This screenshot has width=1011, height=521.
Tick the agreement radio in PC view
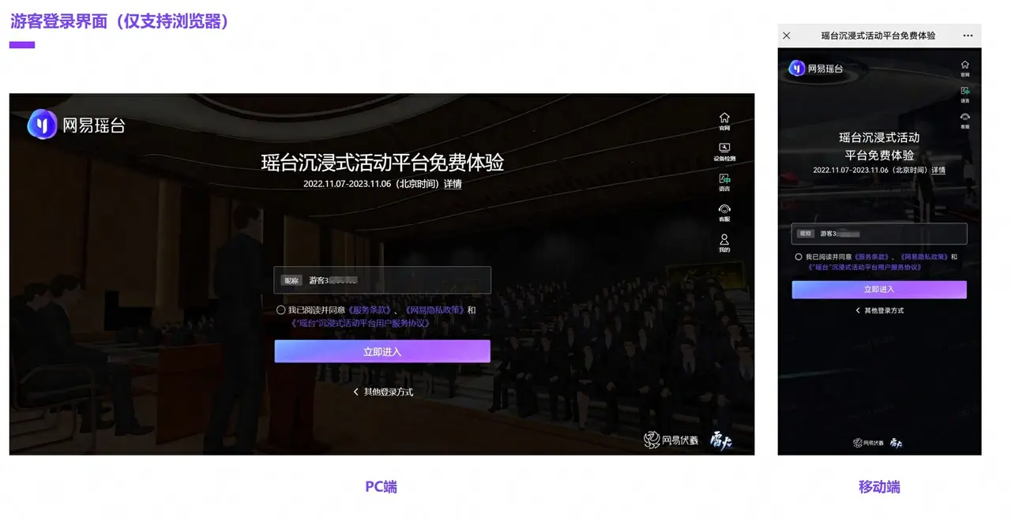tap(281, 310)
